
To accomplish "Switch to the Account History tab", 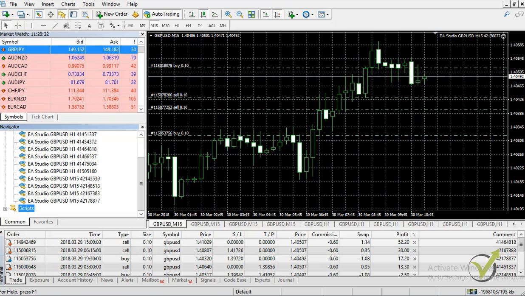I will 75,280.
